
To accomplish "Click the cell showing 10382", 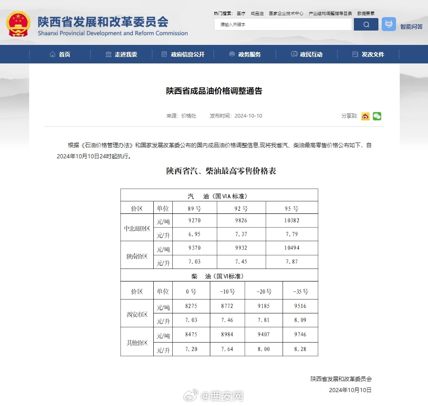I will [292, 220].
